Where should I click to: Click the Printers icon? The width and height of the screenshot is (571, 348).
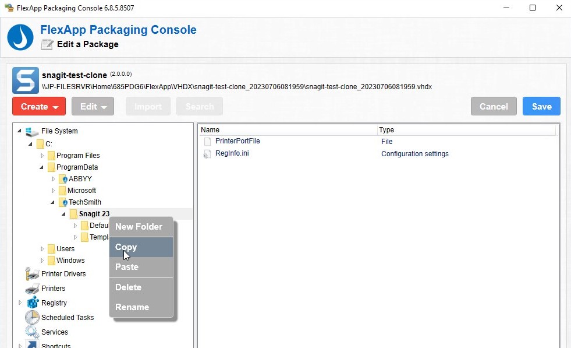(x=32, y=289)
